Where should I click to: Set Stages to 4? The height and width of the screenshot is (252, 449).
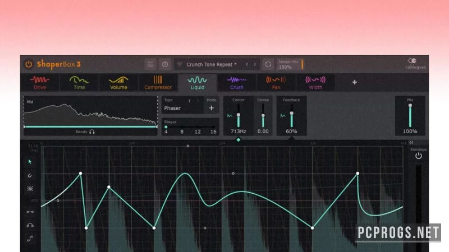[166, 132]
